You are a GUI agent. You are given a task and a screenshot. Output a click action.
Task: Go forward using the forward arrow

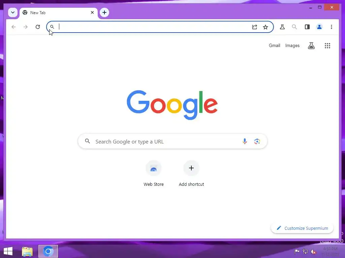coord(26,27)
